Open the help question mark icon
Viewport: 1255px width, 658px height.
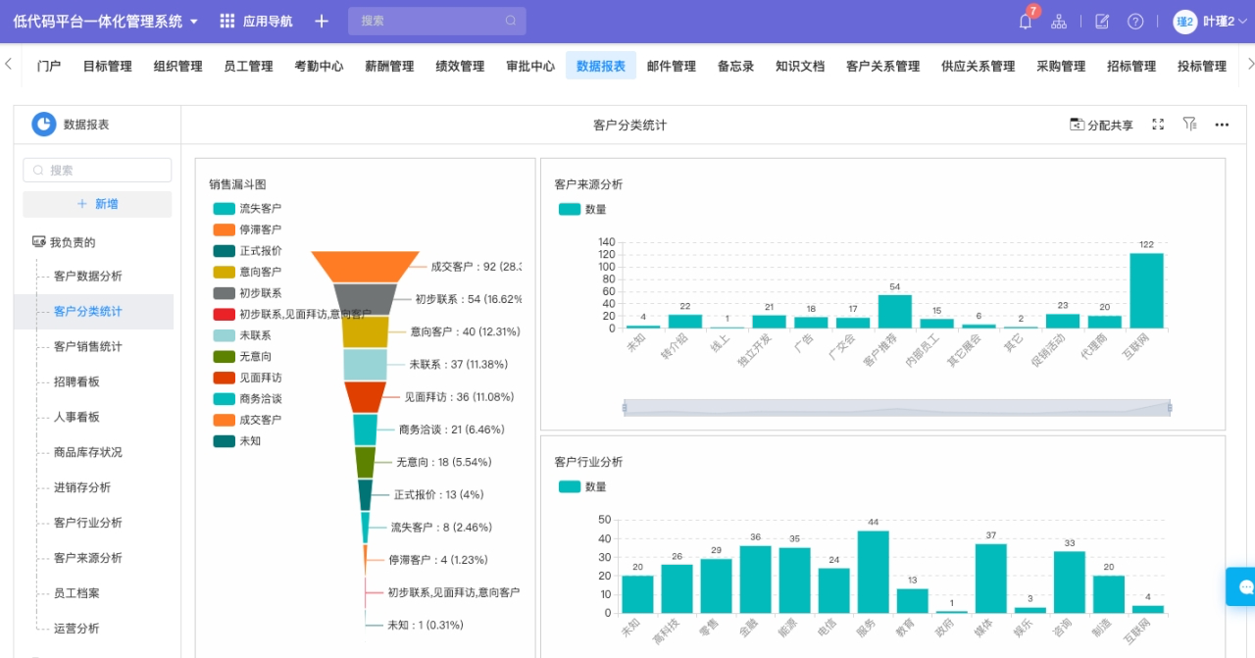[x=1135, y=22]
